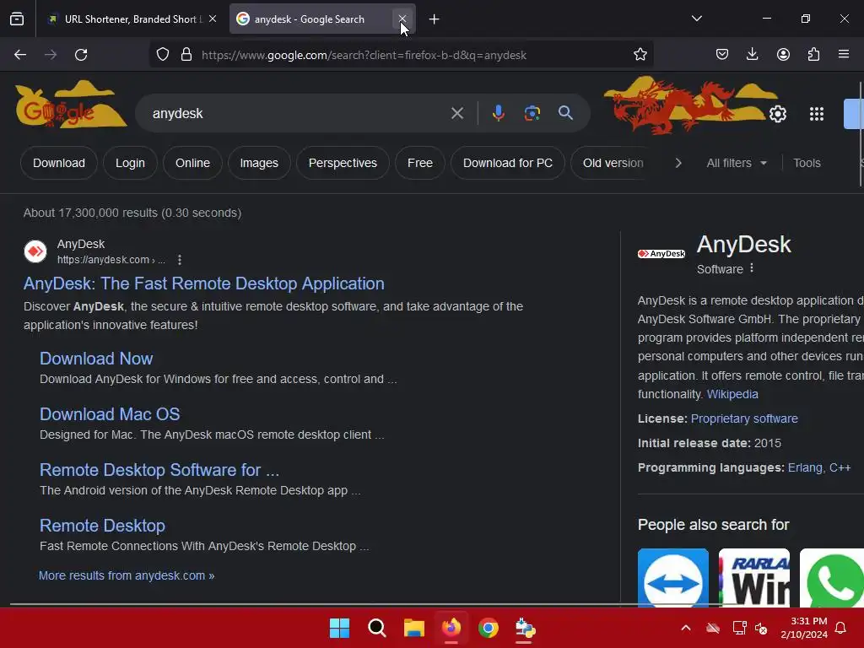This screenshot has height=648, width=864.
Task: Show hidden system tray icons
Action: click(685, 628)
